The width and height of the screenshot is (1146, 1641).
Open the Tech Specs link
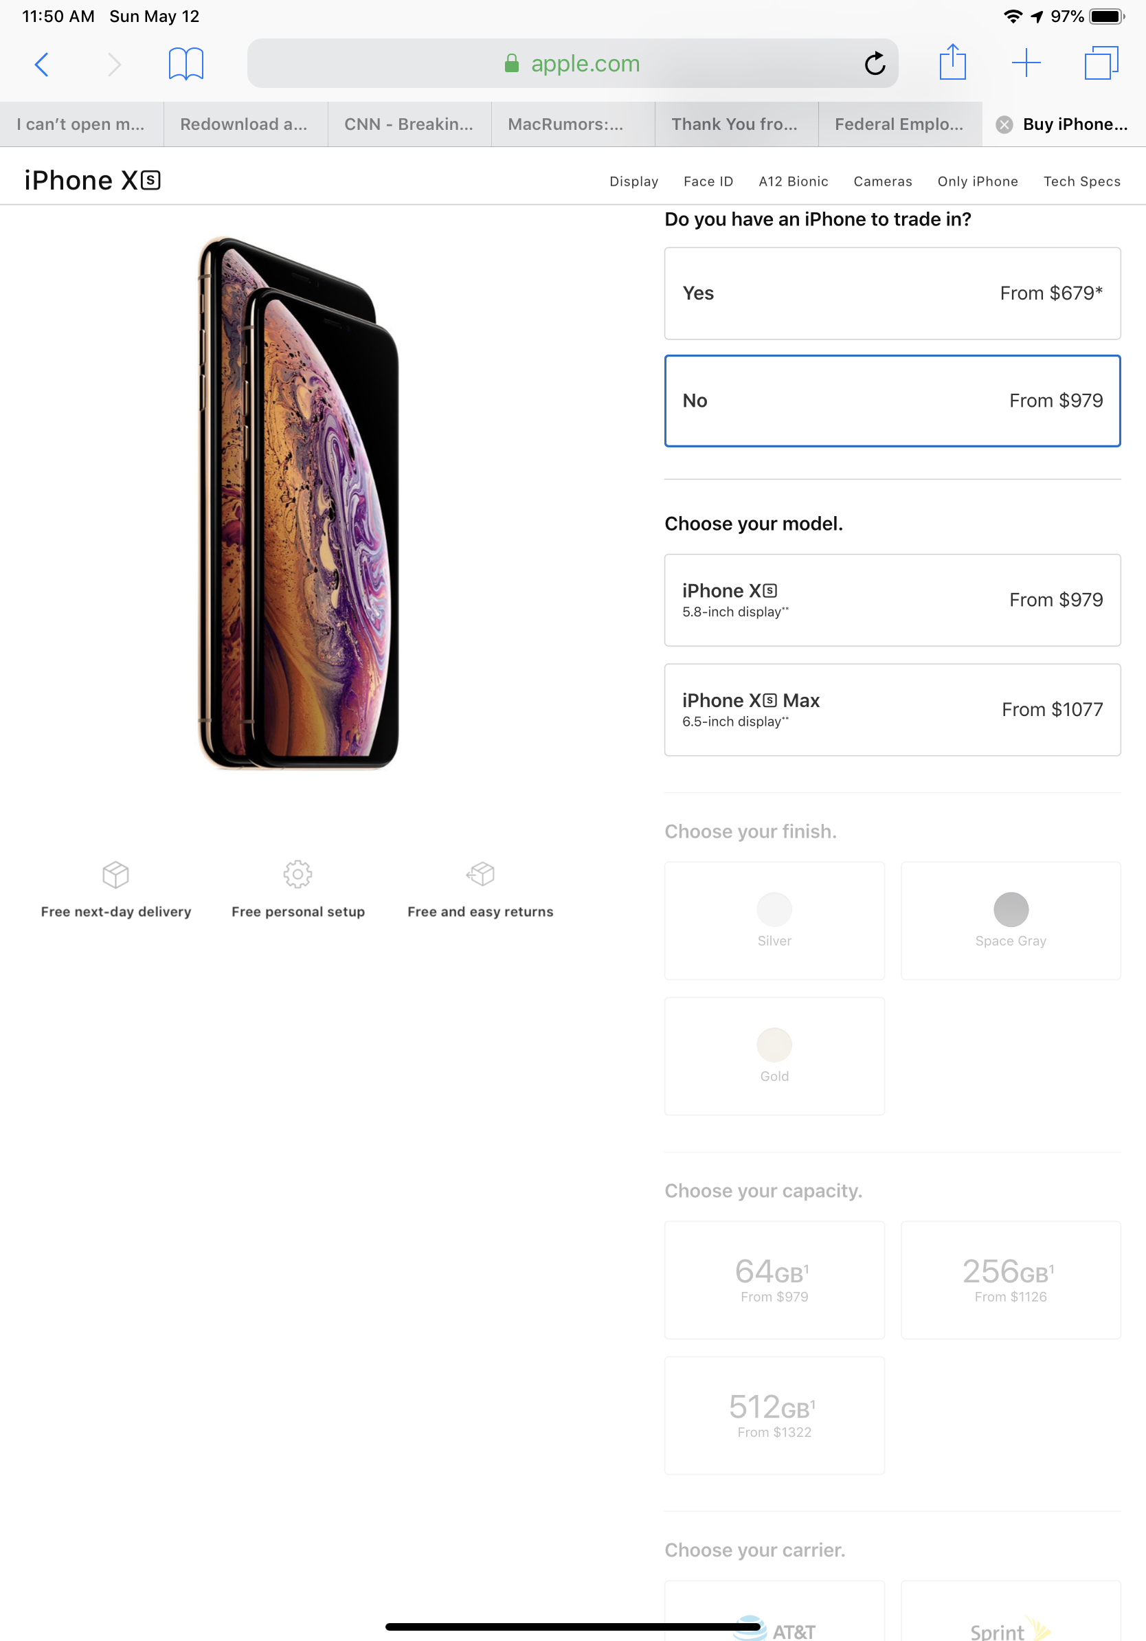pos(1081,181)
